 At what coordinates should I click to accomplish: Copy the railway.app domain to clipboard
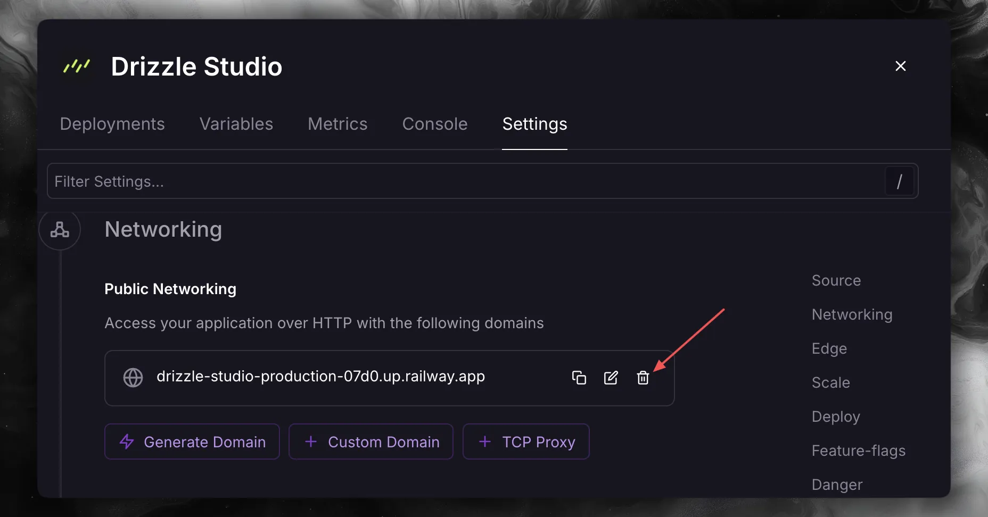pos(579,378)
